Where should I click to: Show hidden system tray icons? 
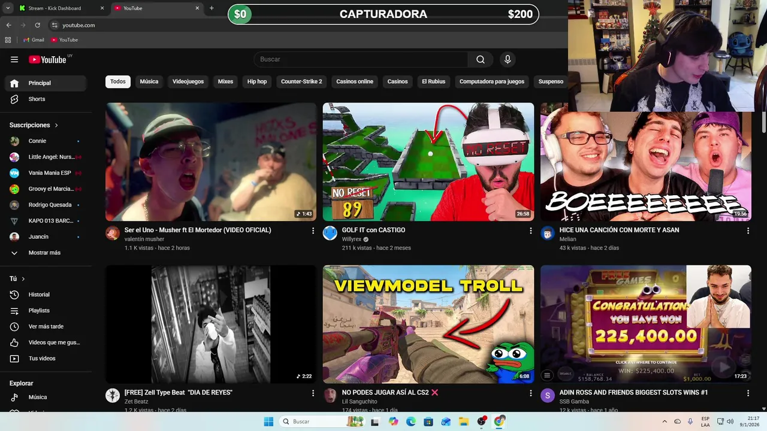pyautogui.click(x=664, y=421)
